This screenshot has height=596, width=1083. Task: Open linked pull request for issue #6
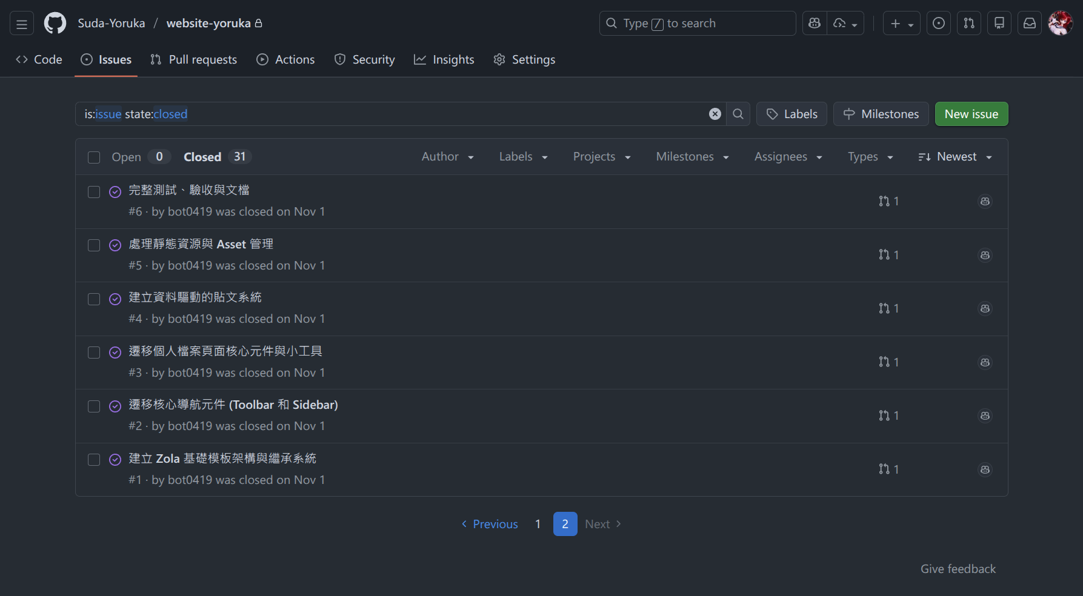tap(888, 201)
